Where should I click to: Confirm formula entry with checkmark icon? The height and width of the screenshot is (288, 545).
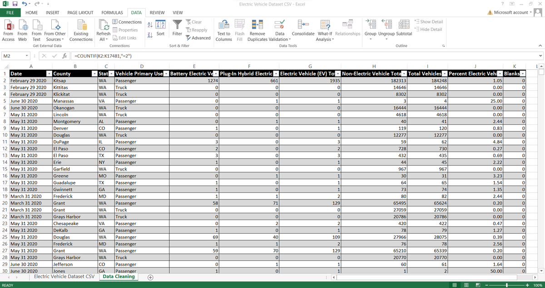tap(55, 56)
